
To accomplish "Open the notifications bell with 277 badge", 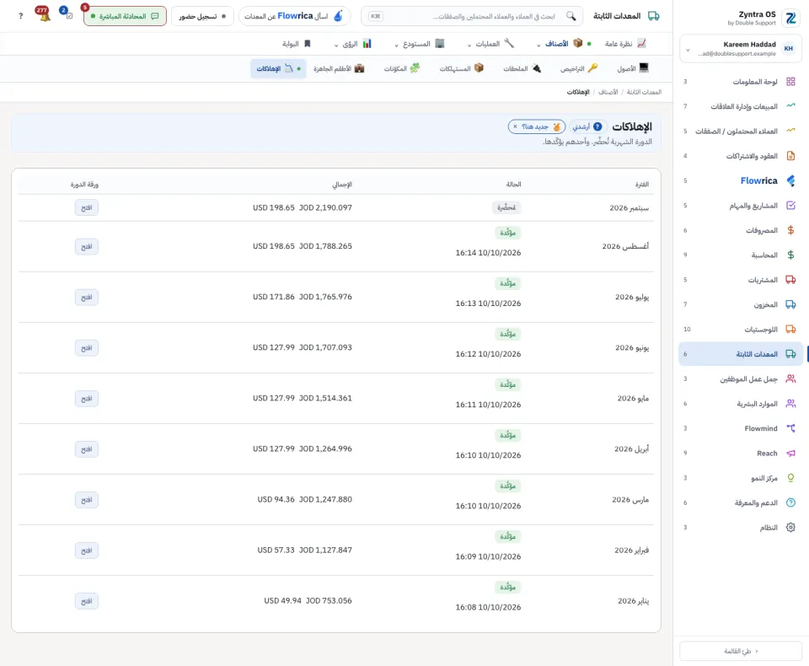I will (x=45, y=15).
